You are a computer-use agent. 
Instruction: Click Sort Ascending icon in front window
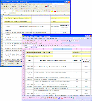(x=63, y=41)
